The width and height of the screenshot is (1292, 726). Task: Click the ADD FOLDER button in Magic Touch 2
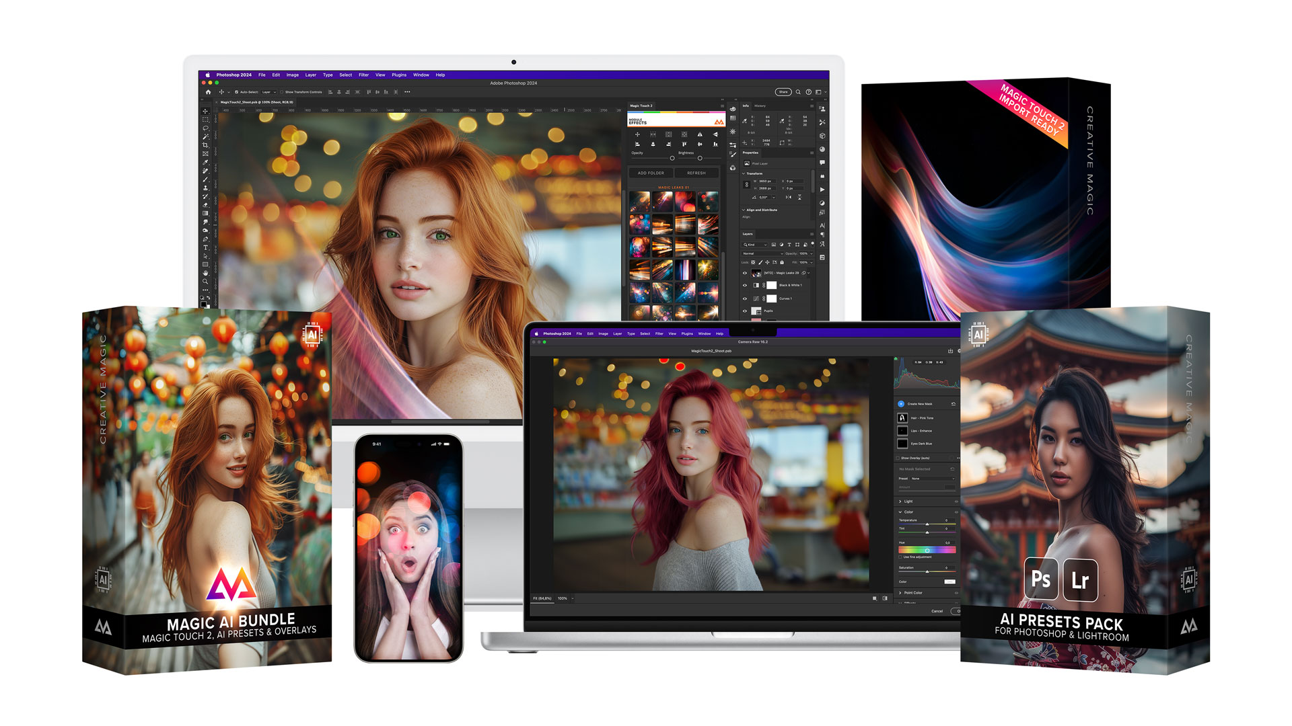coord(651,173)
